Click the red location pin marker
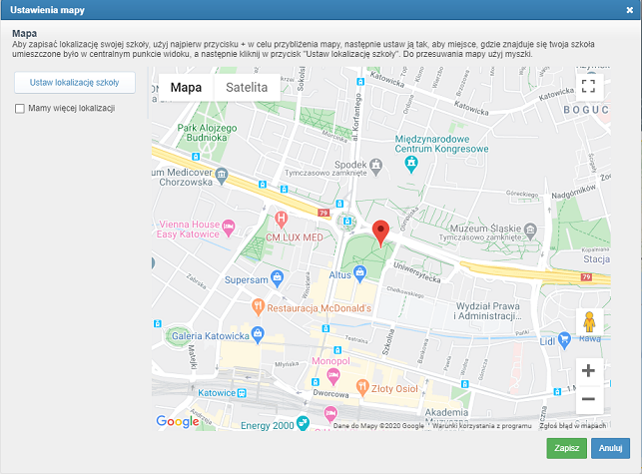 (x=380, y=234)
